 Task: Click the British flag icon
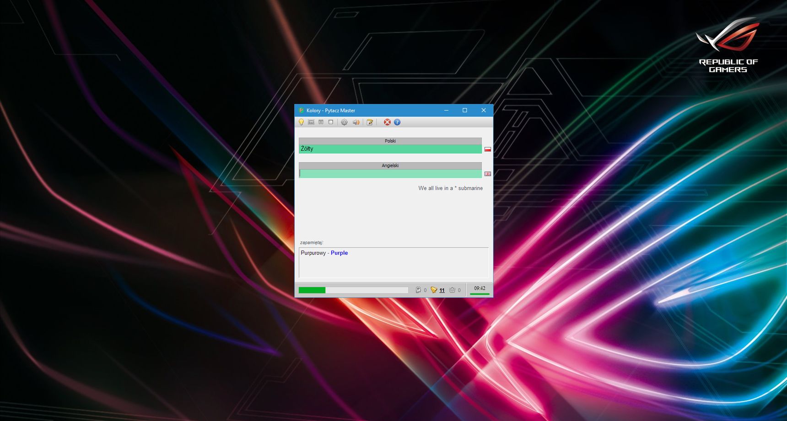point(488,174)
